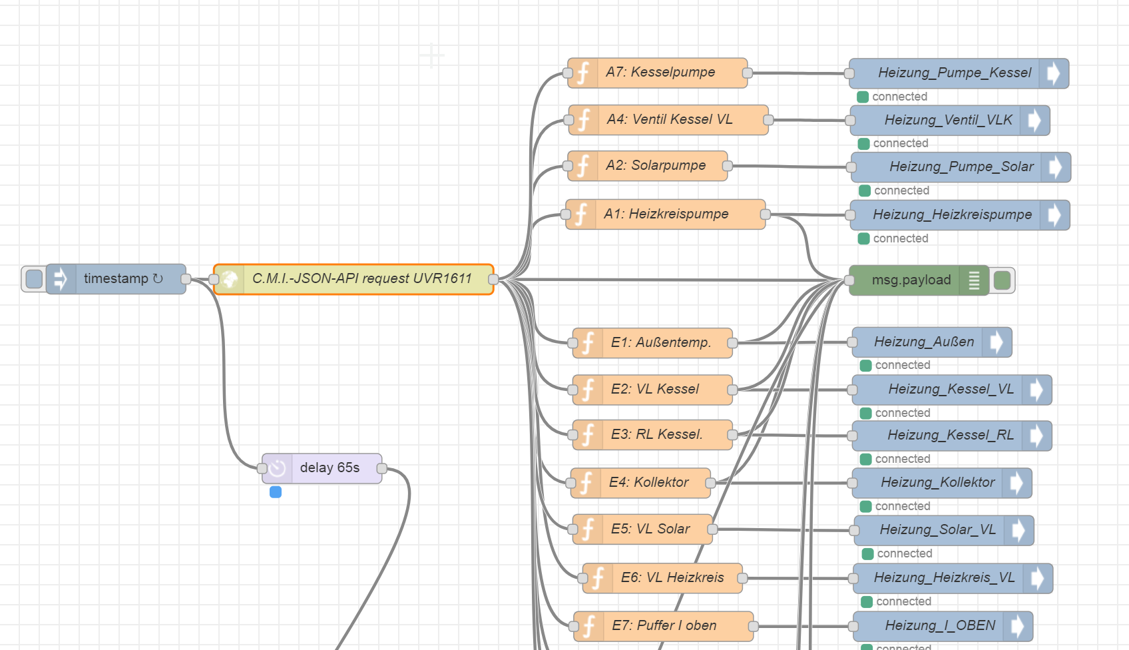Click blue status indicator under delay 65s

pyautogui.click(x=276, y=492)
